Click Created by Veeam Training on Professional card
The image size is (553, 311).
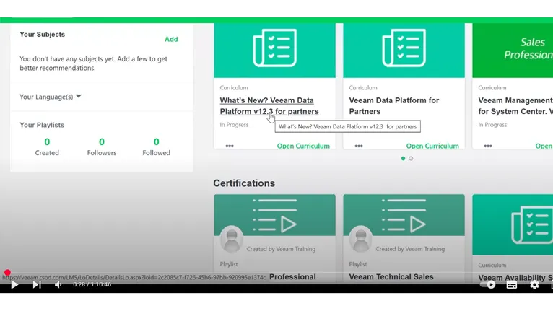tap(281, 249)
